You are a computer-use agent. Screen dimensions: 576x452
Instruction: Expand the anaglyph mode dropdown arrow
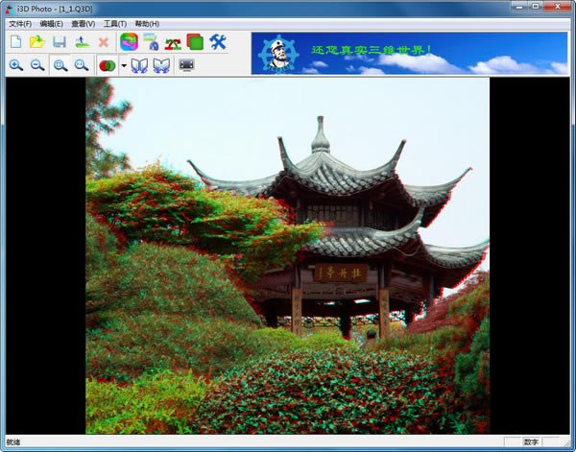pyautogui.click(x=123, y=65)
